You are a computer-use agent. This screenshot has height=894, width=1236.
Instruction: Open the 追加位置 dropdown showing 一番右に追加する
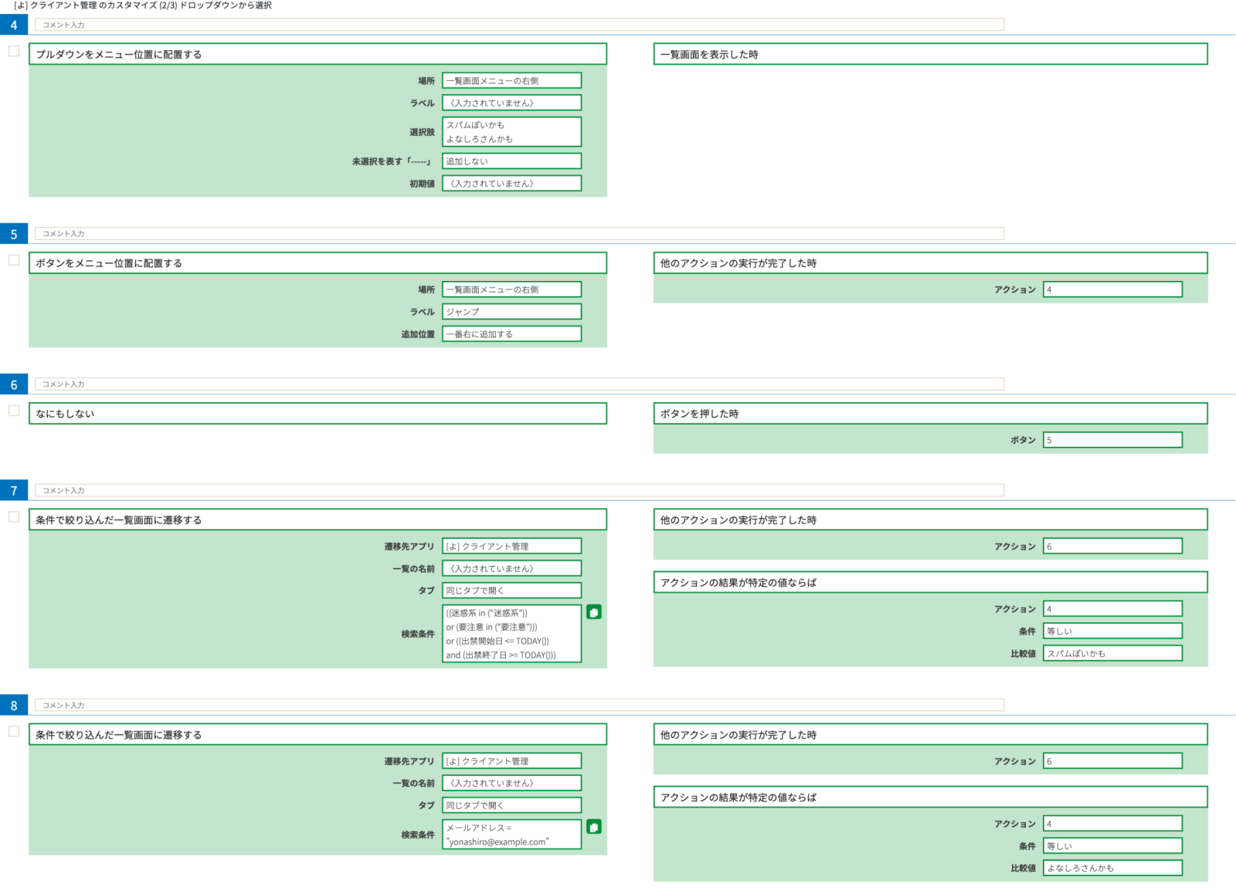tap(511, 334)
